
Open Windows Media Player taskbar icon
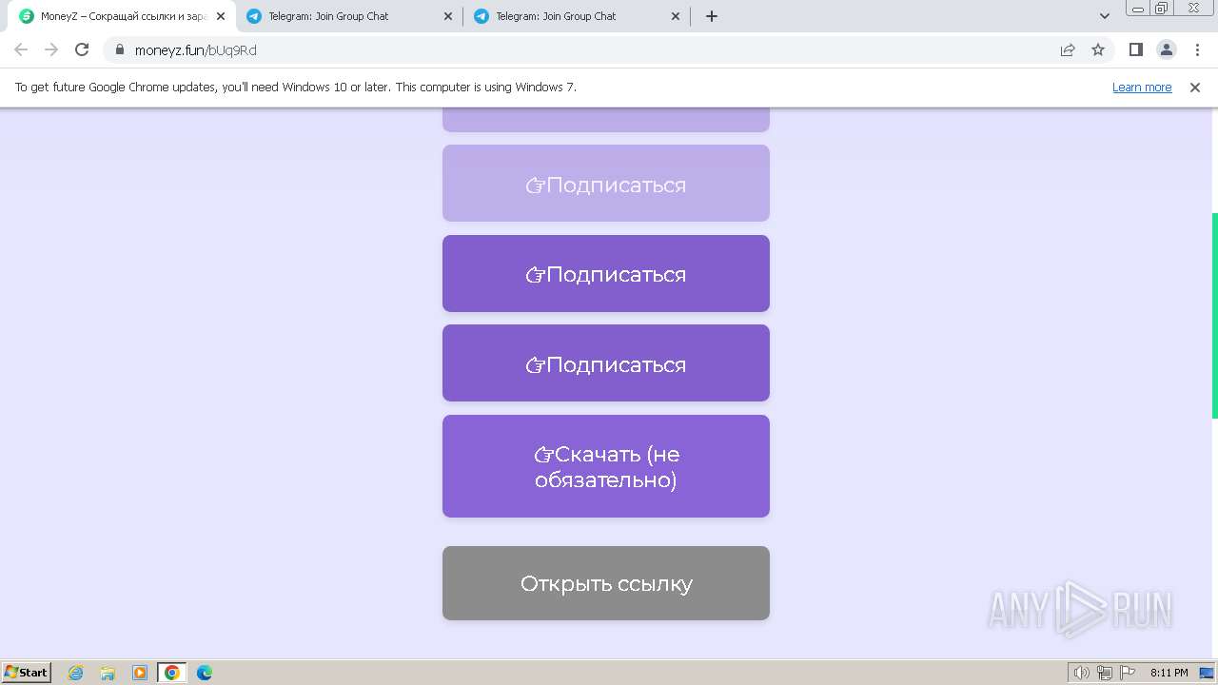[140, 673]
